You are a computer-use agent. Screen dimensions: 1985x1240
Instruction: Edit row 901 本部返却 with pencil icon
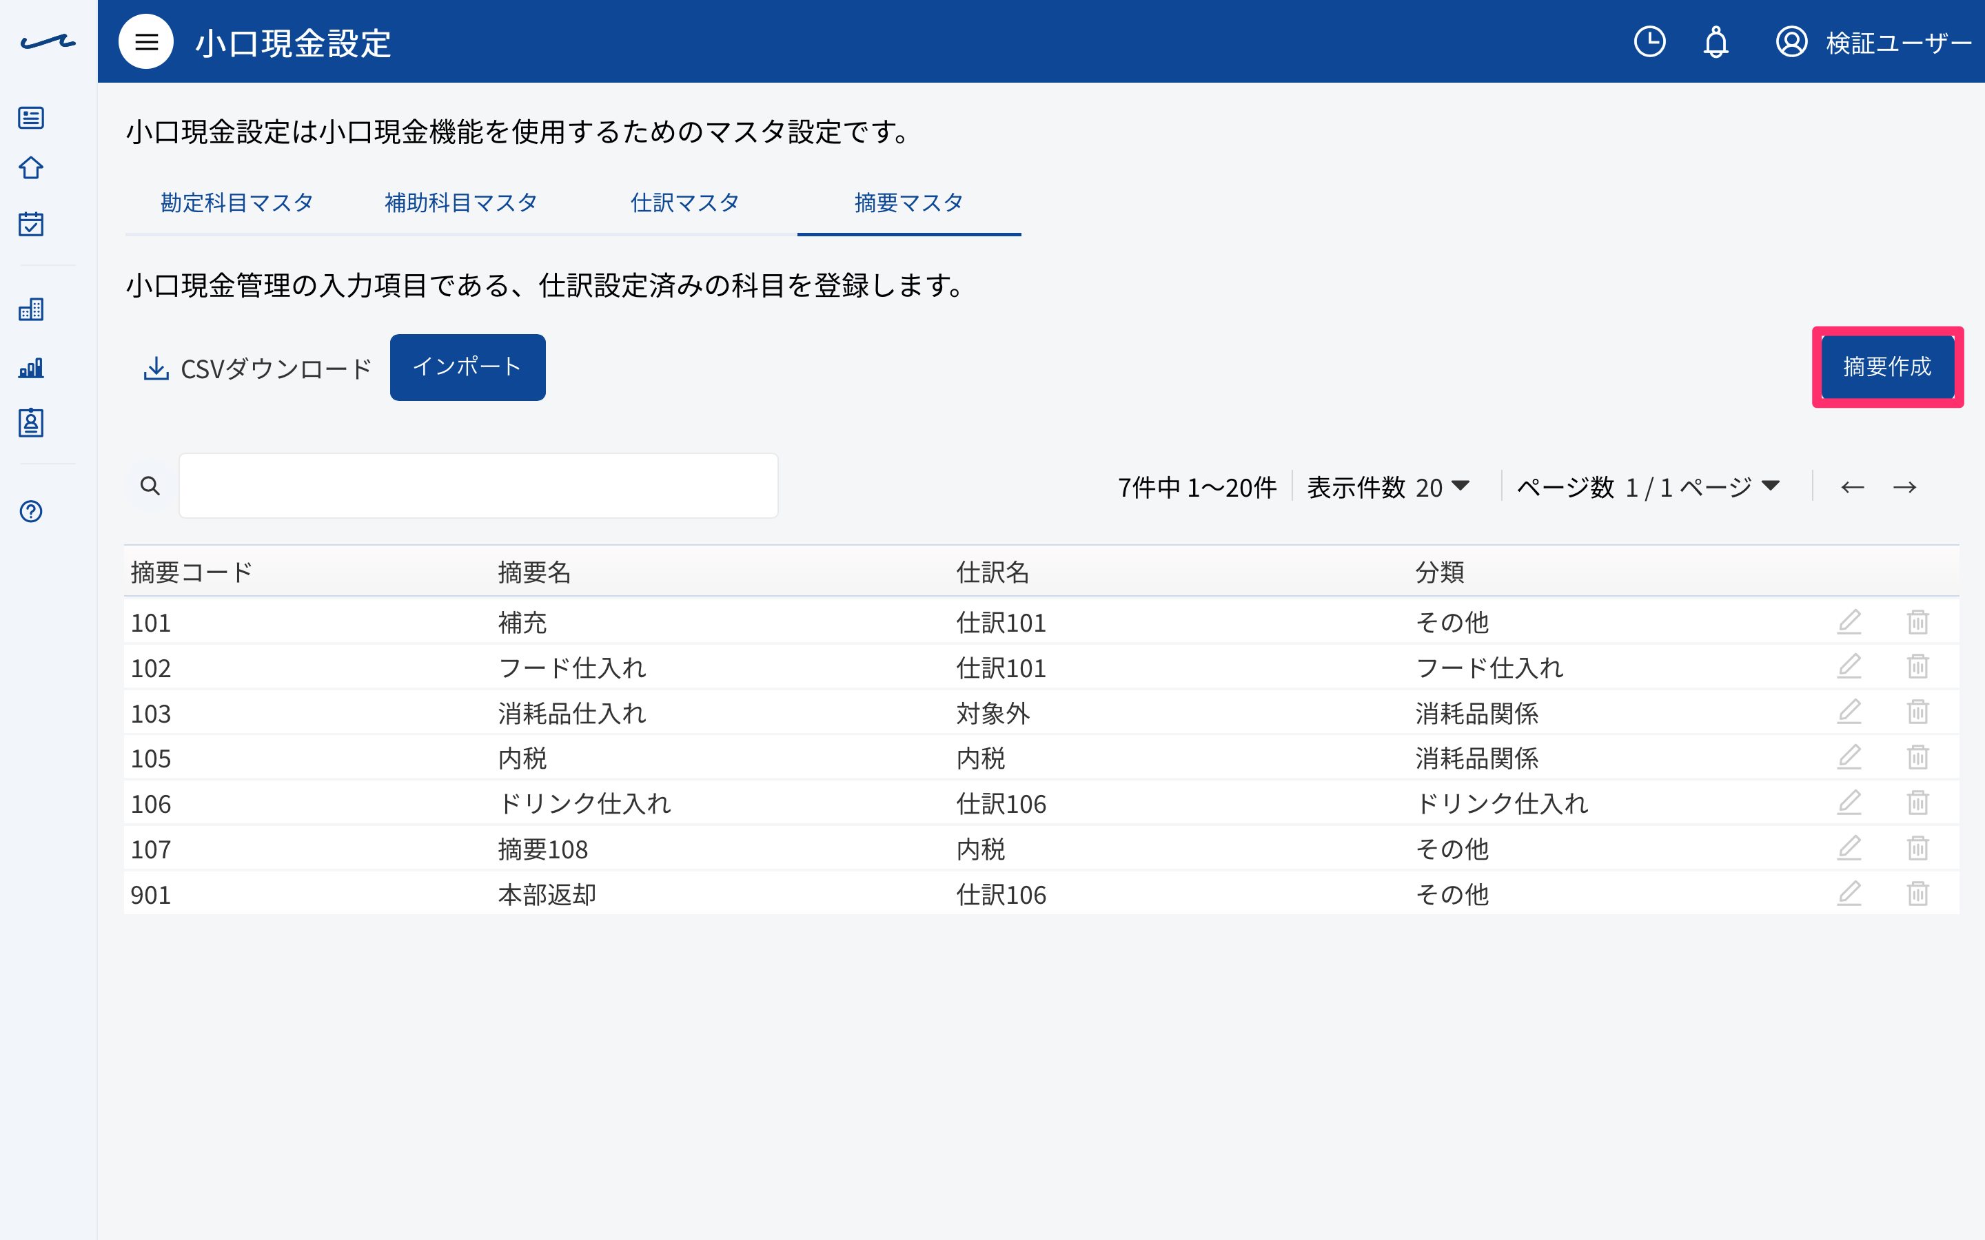pos(1849,893)
